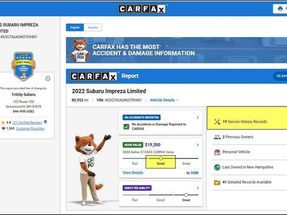Open the info icon on the dealer card
This screenshot has height=215, width=287.
48,79
